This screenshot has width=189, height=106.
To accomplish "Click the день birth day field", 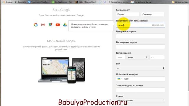I will [x=121, y=57].
